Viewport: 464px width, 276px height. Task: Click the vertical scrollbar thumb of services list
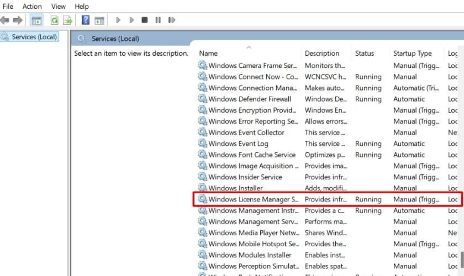point(462,259)
